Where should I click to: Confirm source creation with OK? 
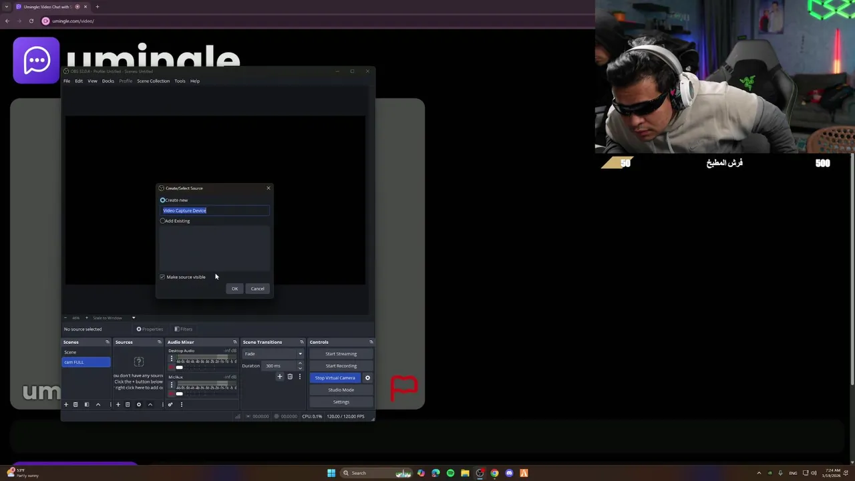234,289
